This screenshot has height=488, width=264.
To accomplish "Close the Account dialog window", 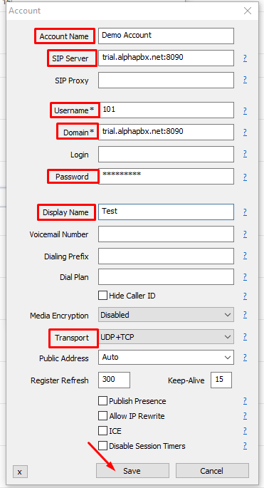I will [x=248, y=11].
